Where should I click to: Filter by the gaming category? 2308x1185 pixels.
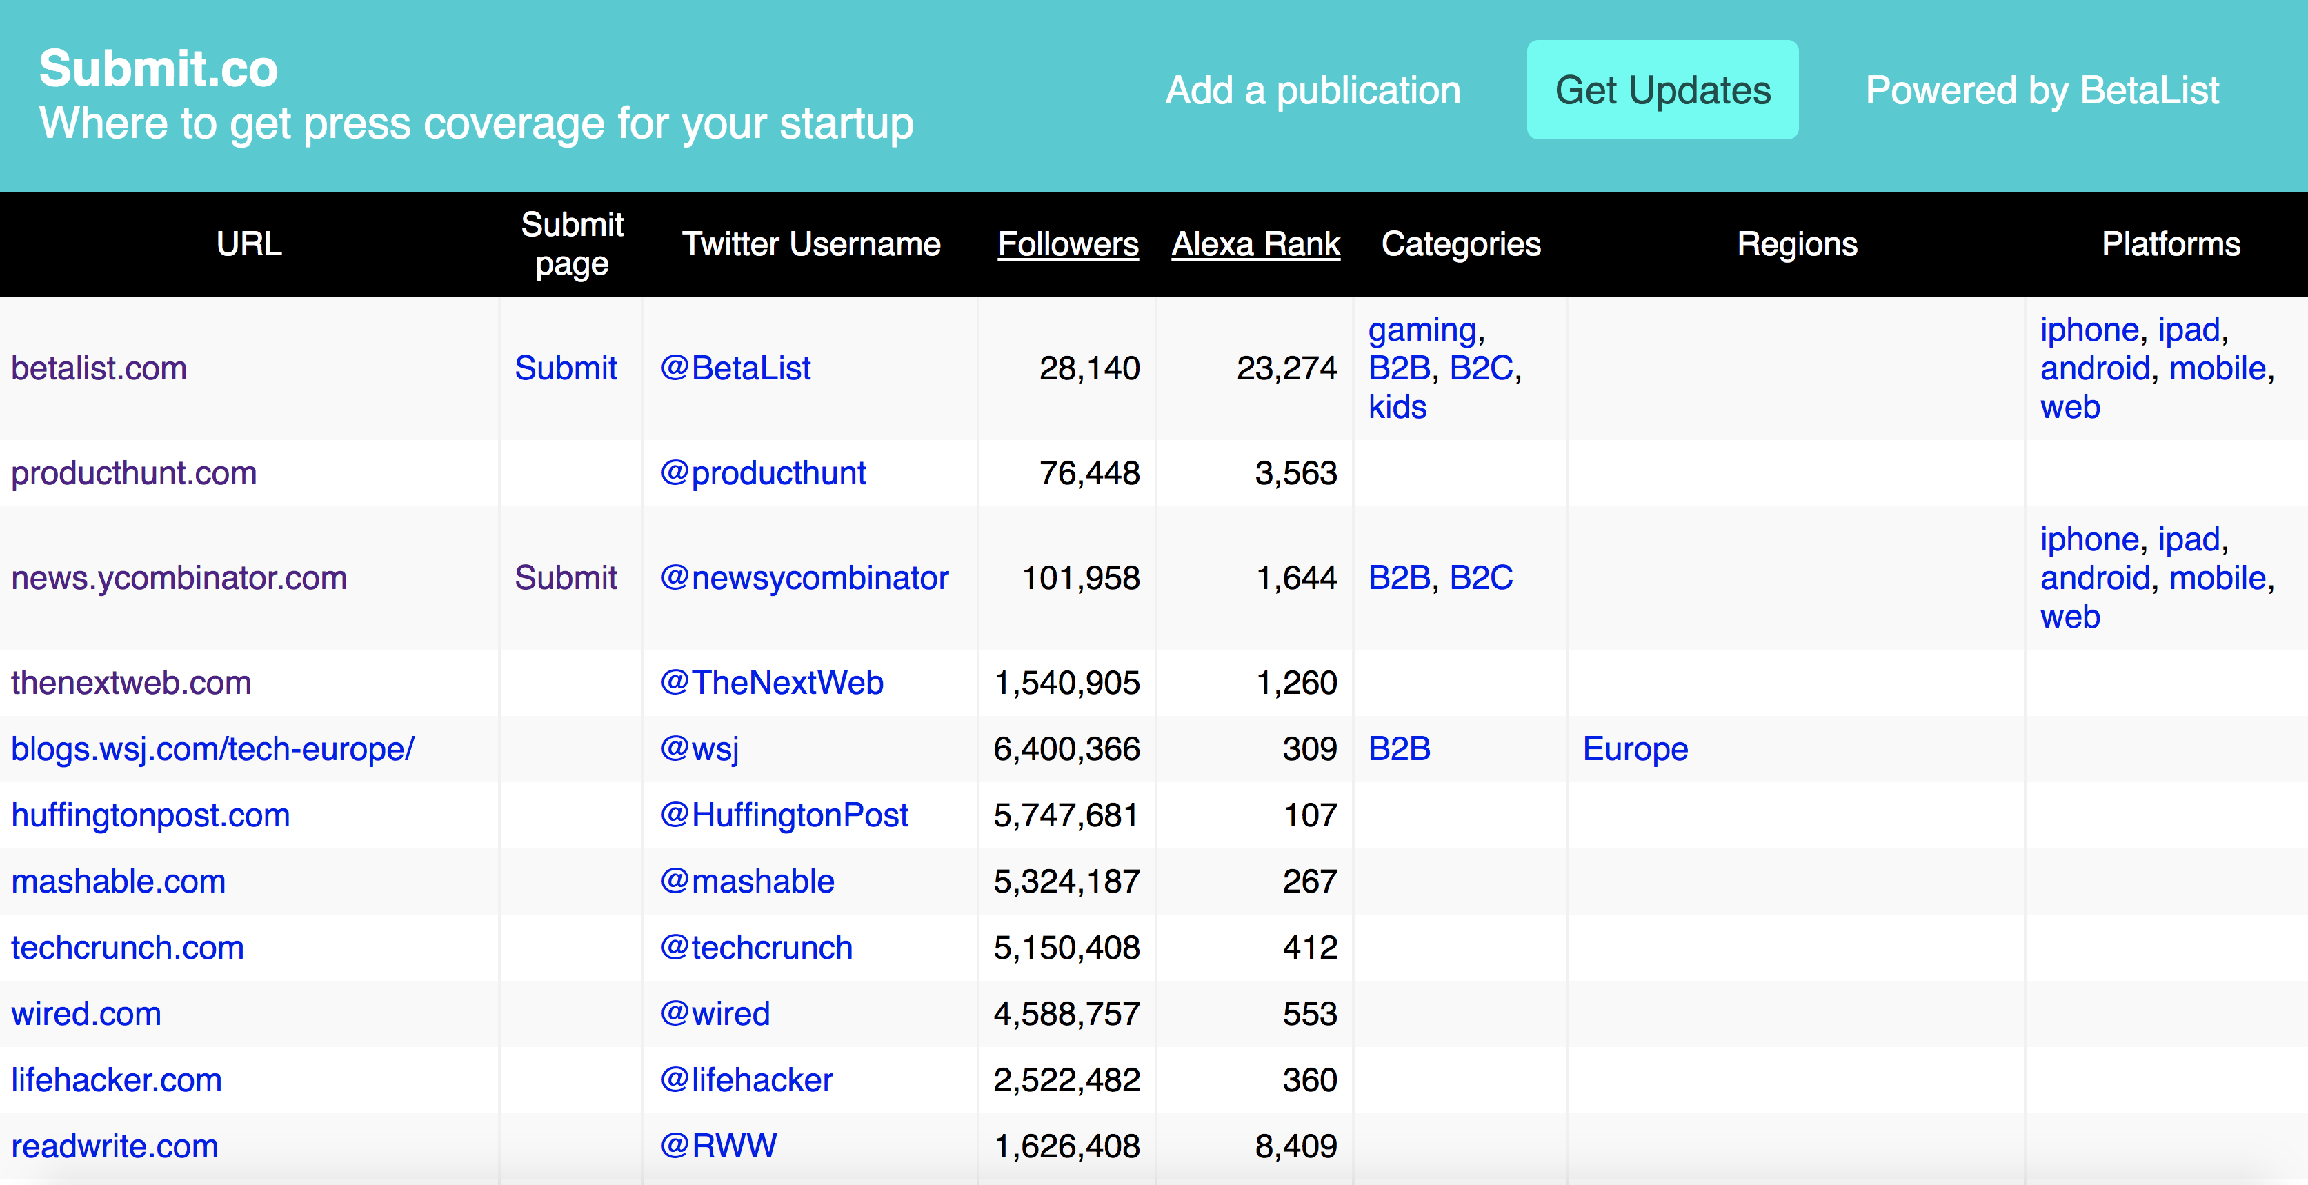(1422, 330)
